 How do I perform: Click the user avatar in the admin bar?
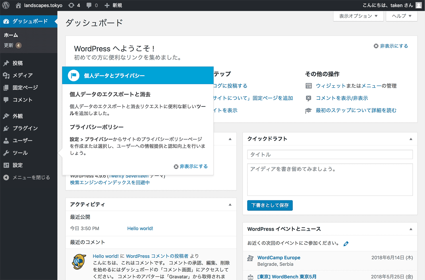(x=419, y=5)
